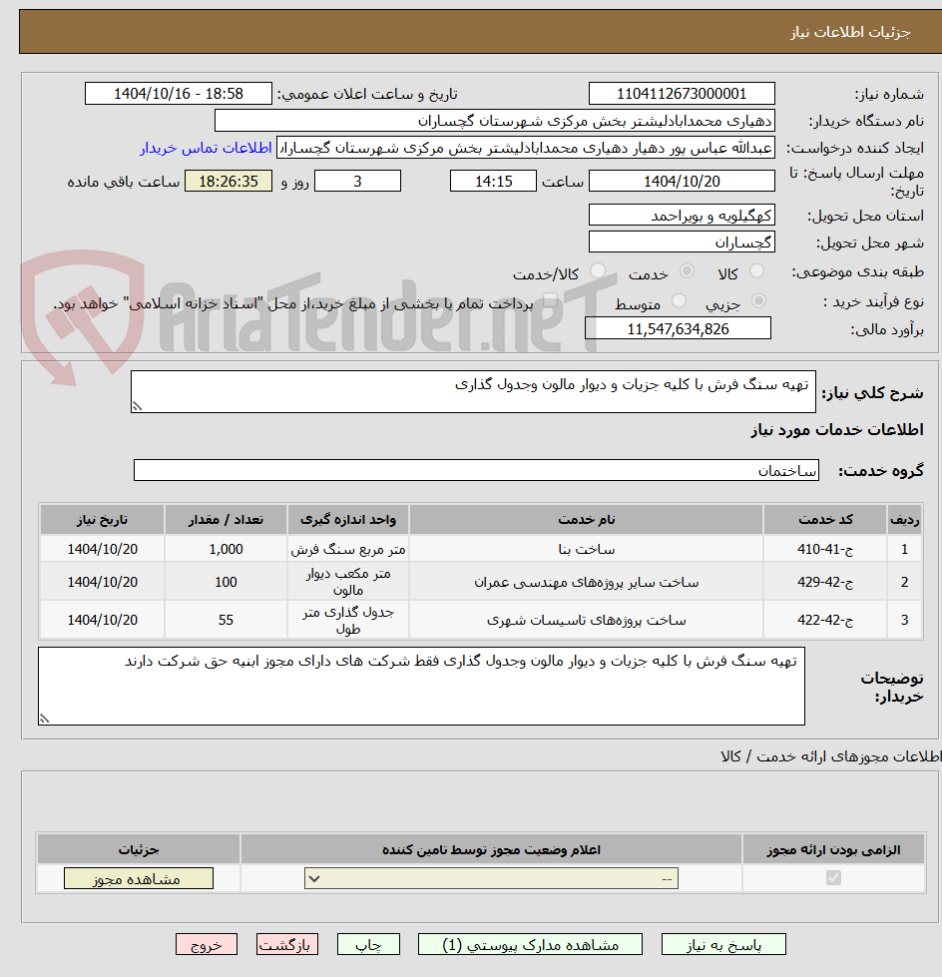The image size is (942, 977).
Task: Click resize handle of شرح کلی نیاز box
Action: pyautogui.click(x=137, y=406)
